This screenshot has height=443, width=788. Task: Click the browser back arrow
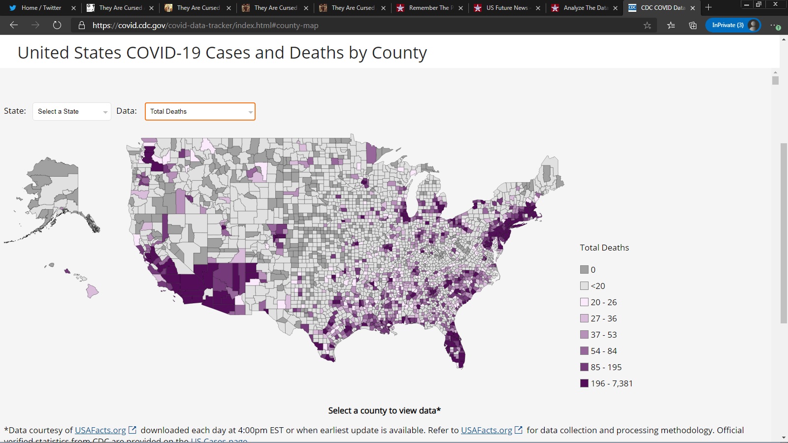14,25
